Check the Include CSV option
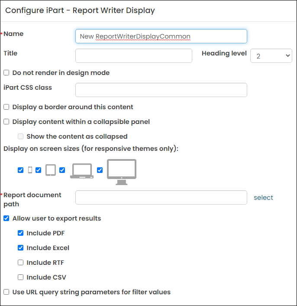This screenshot has height=306, width=297. click(20, 277)
